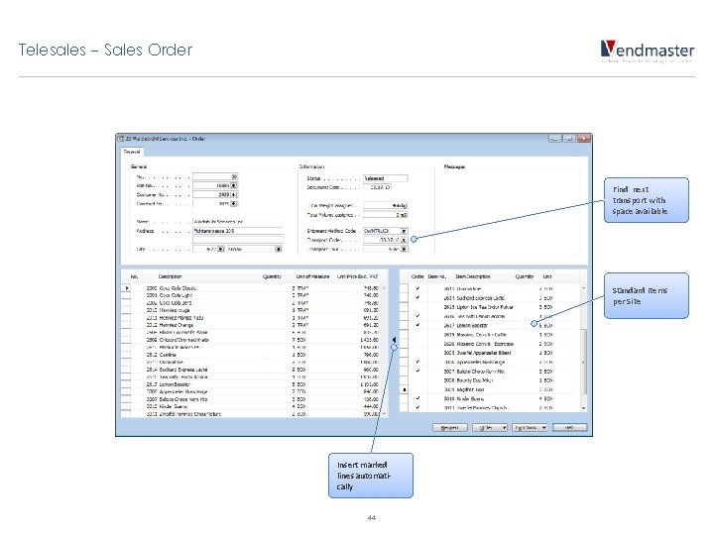Viewport: 714px width, 535px height.
Task: Click the Item No. column header
Action: click(437, 276)
